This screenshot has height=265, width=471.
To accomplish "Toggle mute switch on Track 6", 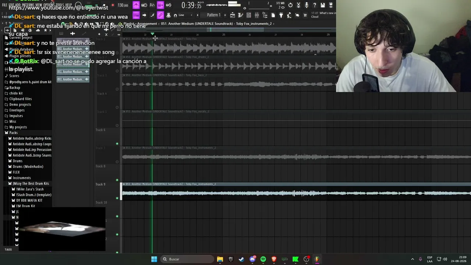I will coord(117,144).
